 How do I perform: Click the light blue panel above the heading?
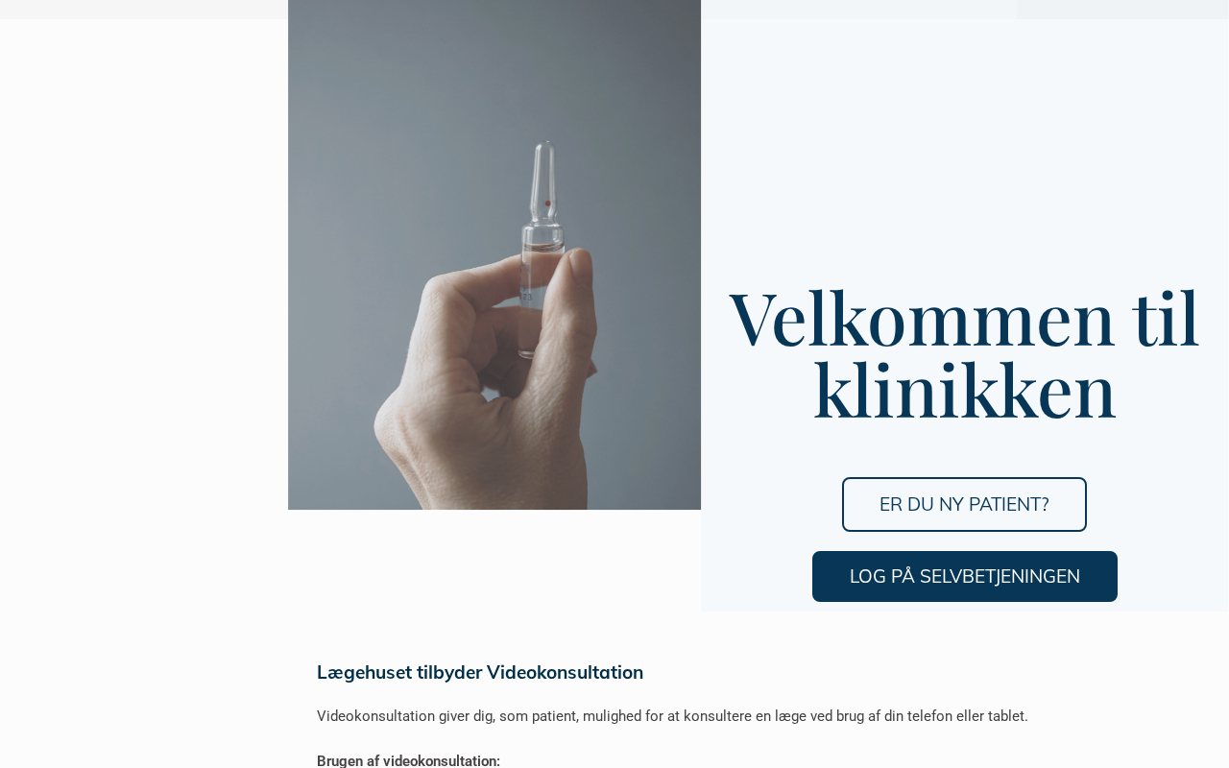964,144
